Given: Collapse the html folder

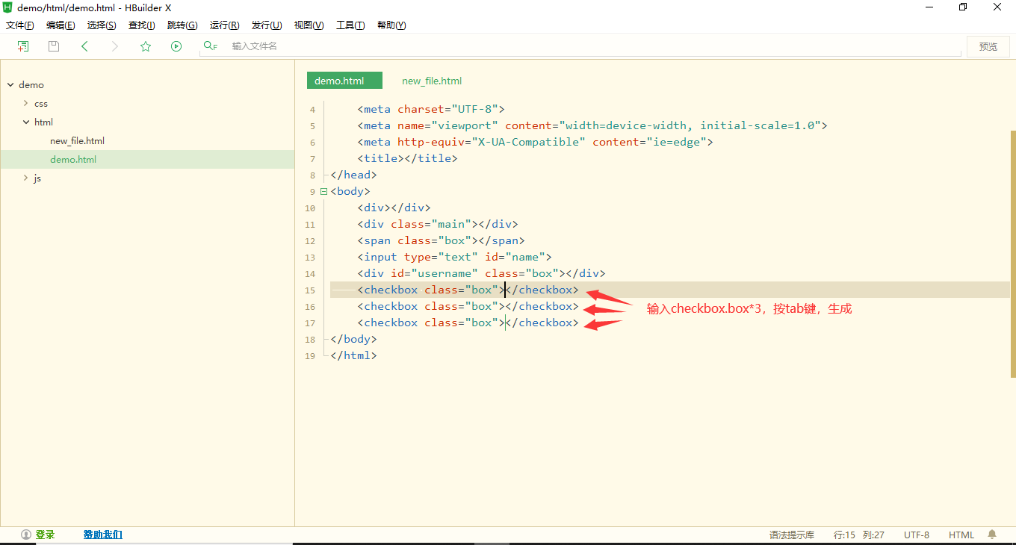Looking at the screenshot, I should pos(25,122).
